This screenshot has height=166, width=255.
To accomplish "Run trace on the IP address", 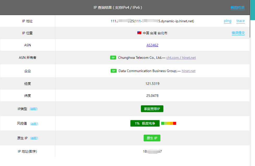I will [x=240, y=21].
